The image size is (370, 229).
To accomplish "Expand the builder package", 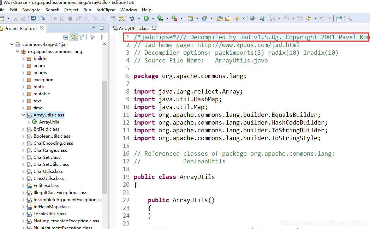I will tap(23, 59).
